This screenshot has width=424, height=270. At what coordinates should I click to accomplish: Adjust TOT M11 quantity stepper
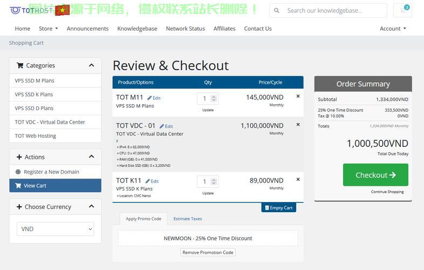[214, 98]
